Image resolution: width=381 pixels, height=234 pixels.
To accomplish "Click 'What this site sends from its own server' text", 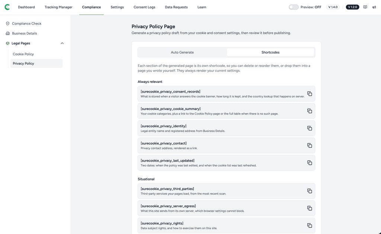I will tap(192, 211).
